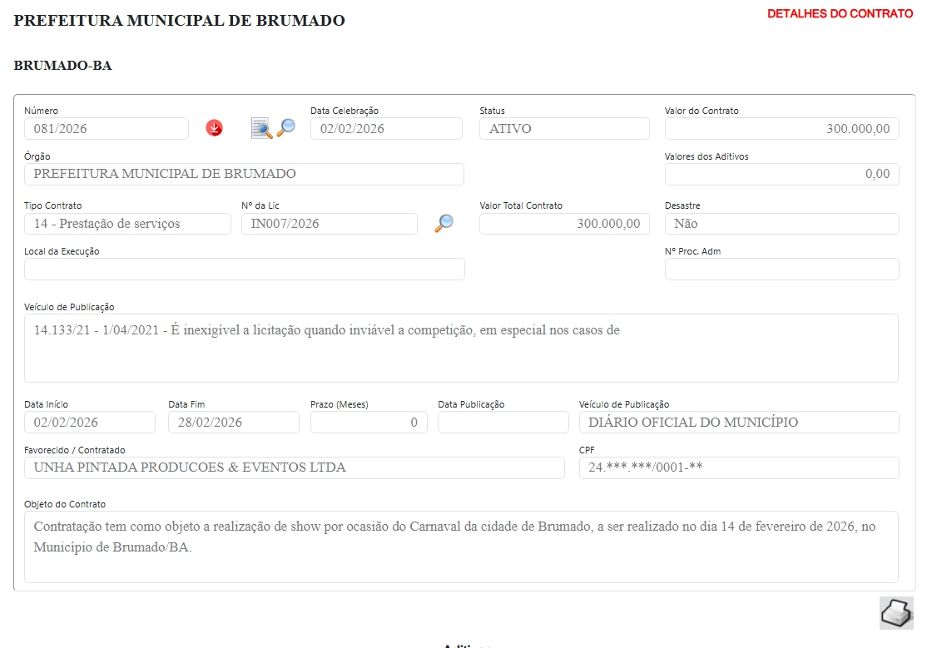This screenshot has width=942, height=648.
Task: Focus the Valor do Contrato field
Action: (781, 129)
